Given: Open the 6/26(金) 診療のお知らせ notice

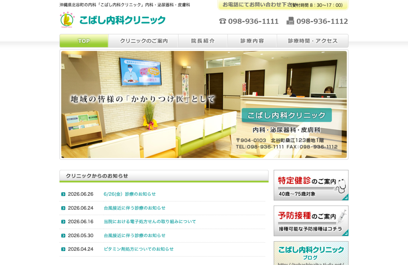Looking at the screenshot, I should point(129,194).
